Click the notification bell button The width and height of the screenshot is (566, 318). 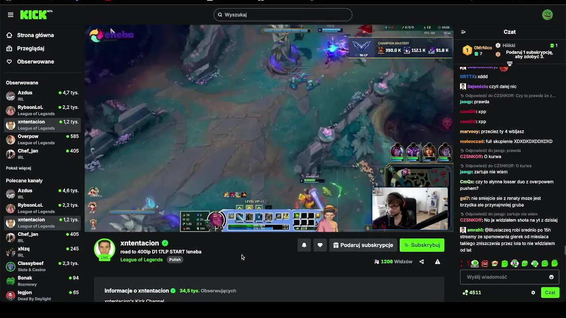(x=304, y=245)
